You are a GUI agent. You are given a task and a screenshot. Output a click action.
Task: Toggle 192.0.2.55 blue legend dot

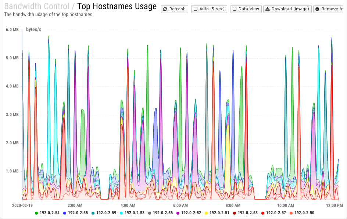coord(65,213)
